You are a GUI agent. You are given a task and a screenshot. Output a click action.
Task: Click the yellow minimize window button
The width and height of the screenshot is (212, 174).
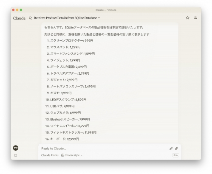(x=17, y=10)
